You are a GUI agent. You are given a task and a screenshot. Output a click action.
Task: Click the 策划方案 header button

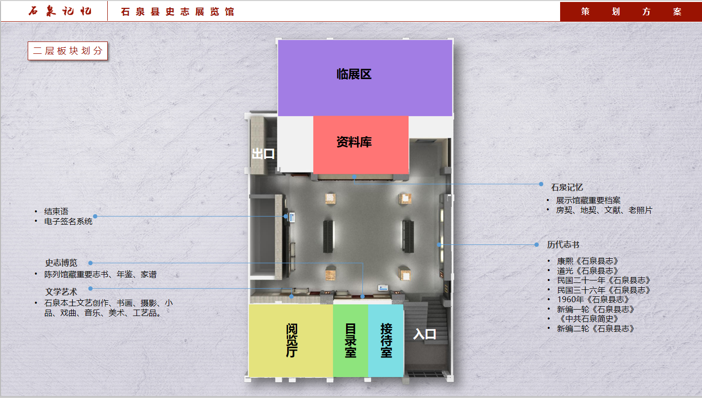coord(631,11)
